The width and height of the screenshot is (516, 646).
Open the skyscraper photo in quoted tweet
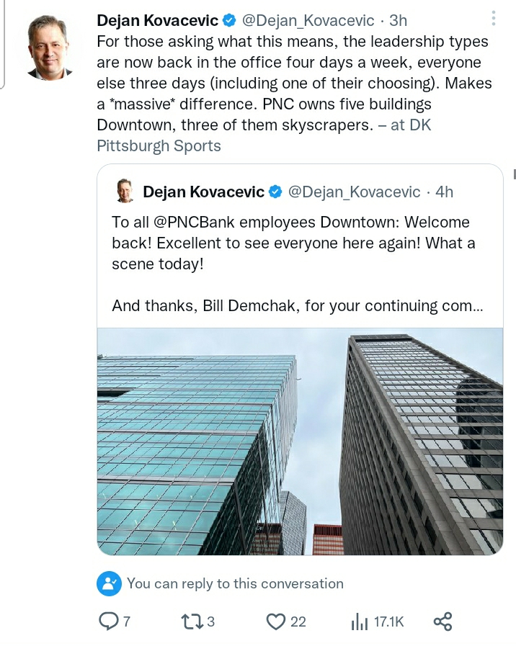point(300,441)
